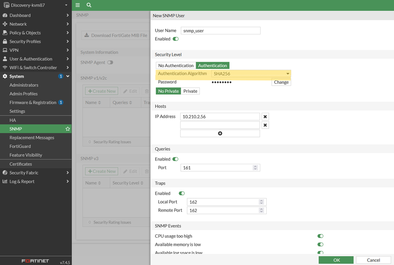394x265 pixels.
Task: Toggle Queries Enabled switch
Action: coord(175,159)
